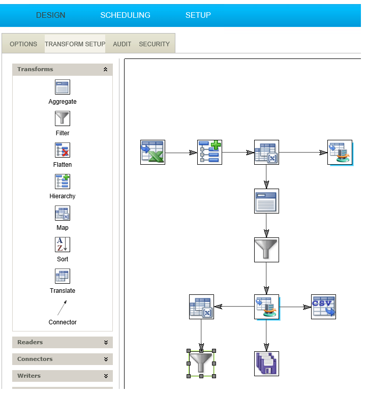Open the Audit tab
The width and height of the screenshot is (366, 394).
click(122, 44)
